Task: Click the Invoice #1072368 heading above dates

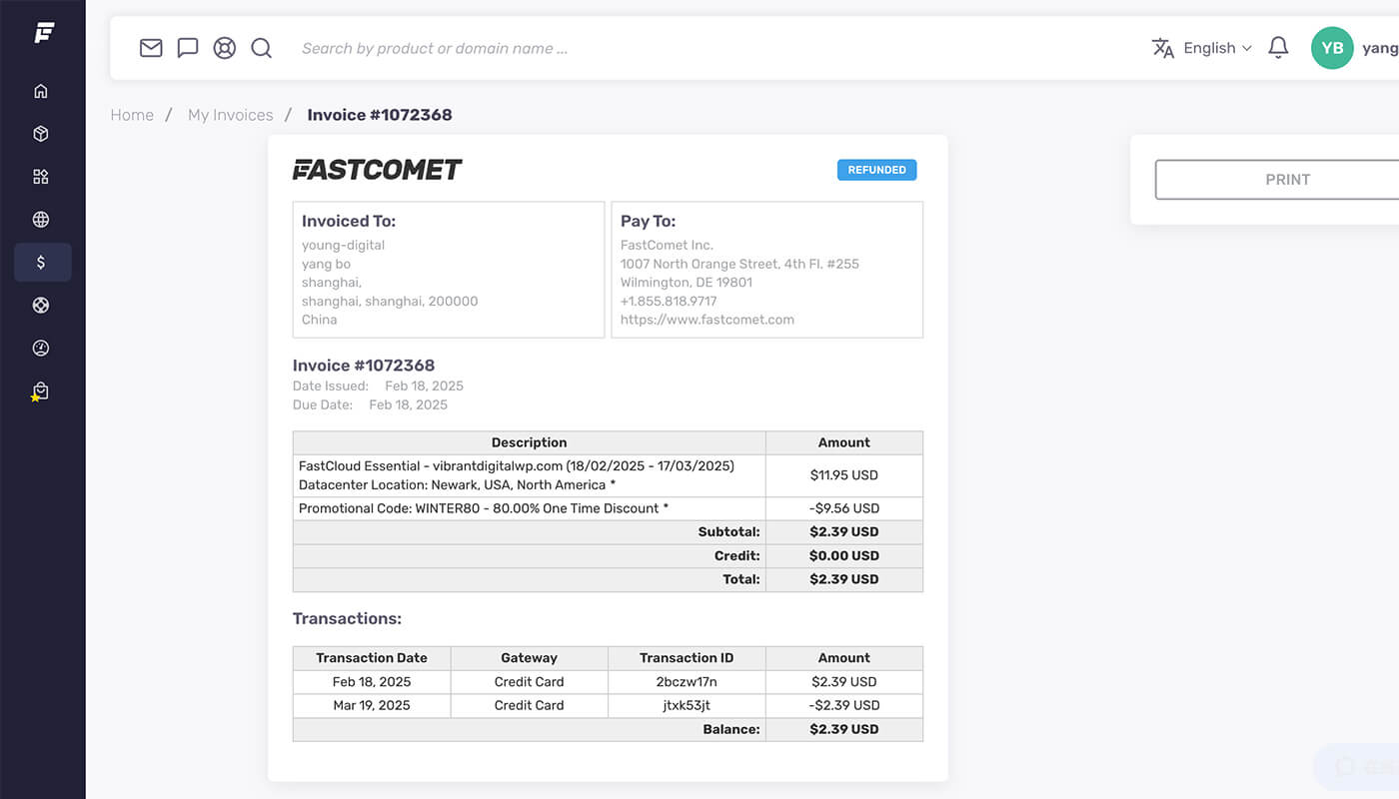Action: point(364,366)
